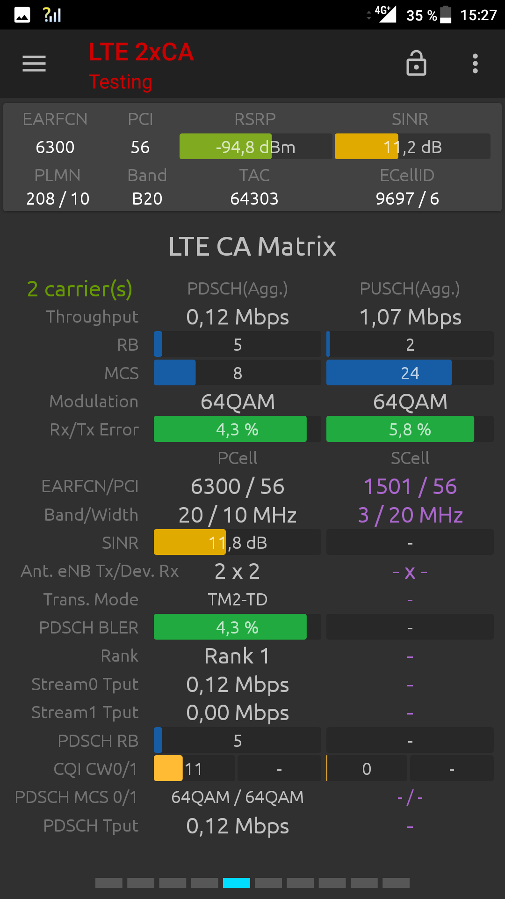Tap the Wi-Fi signal question mark icon

click(x=52, y=15)
